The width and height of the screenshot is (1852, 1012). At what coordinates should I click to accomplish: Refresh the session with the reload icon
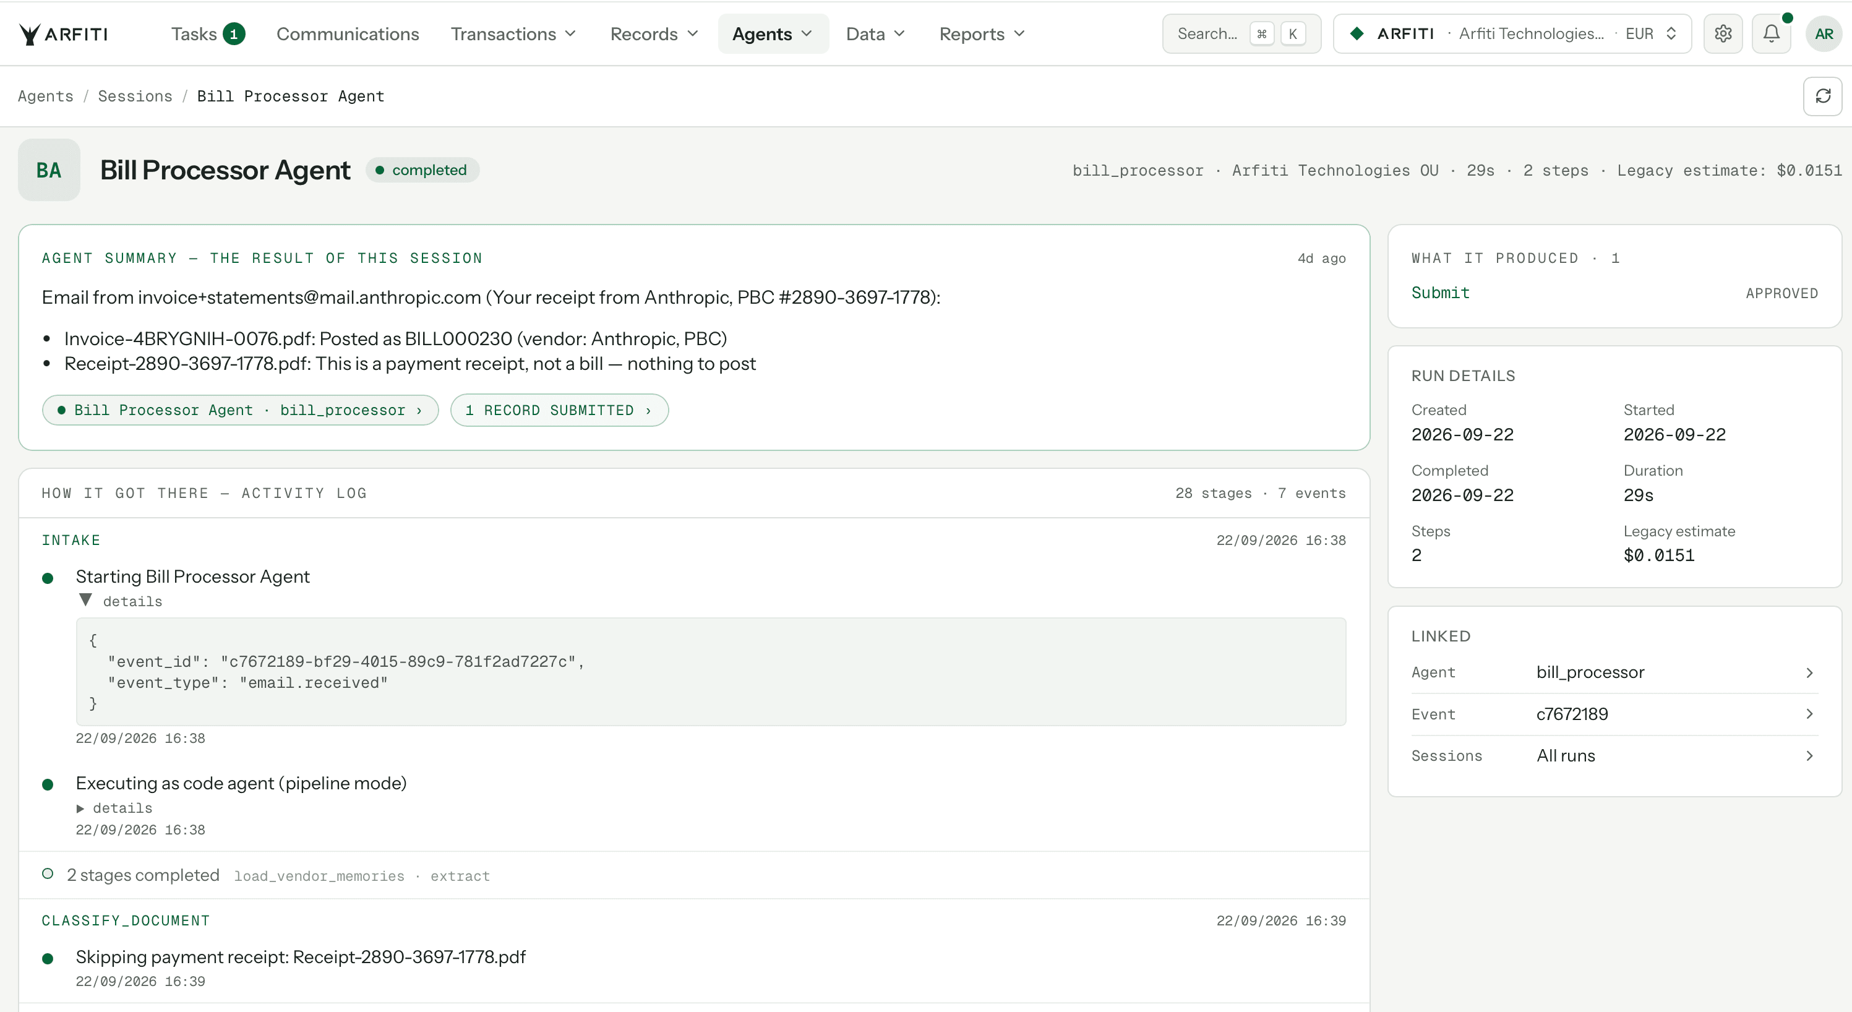(1822, 96)
